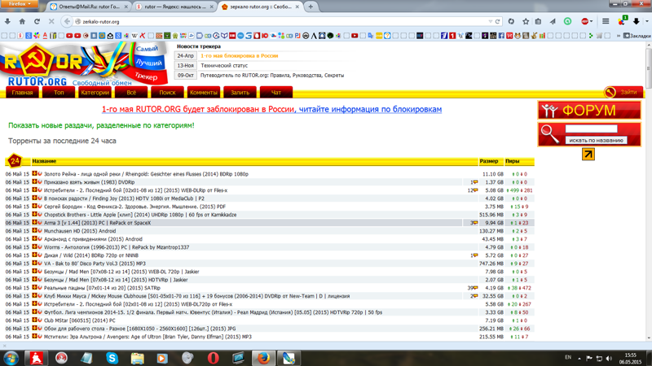This screenshot has width=652, height=366.
Task: Open Путеводитель по RUTOR.org news link
Action: (272, 76)
